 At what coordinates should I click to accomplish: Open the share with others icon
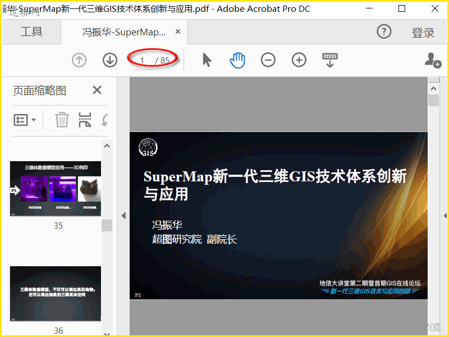click(x=432, y=60)
